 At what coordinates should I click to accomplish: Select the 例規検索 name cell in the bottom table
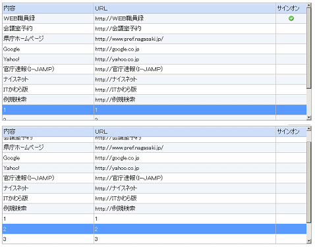click(48, 209)
